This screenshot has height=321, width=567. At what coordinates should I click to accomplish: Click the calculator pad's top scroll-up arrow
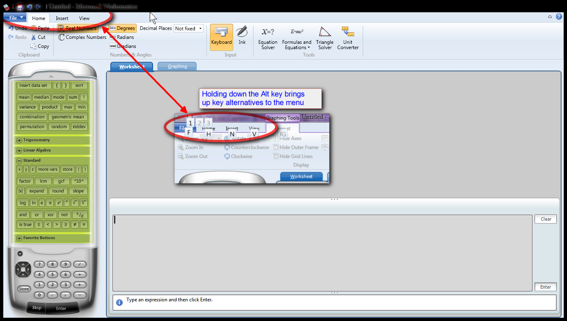(51, 76)
